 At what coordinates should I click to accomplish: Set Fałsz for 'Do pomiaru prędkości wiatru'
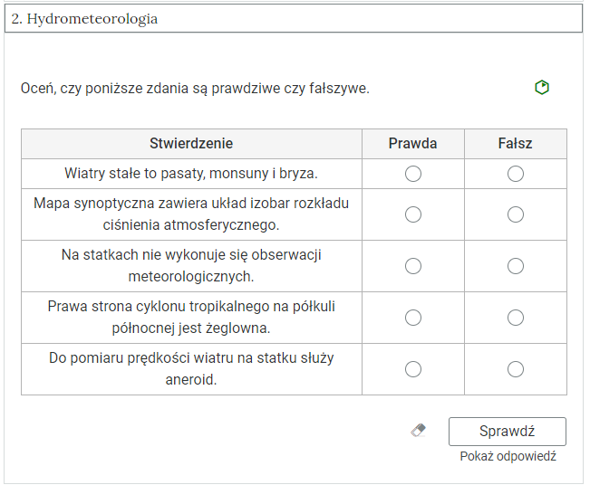(515, 369)
